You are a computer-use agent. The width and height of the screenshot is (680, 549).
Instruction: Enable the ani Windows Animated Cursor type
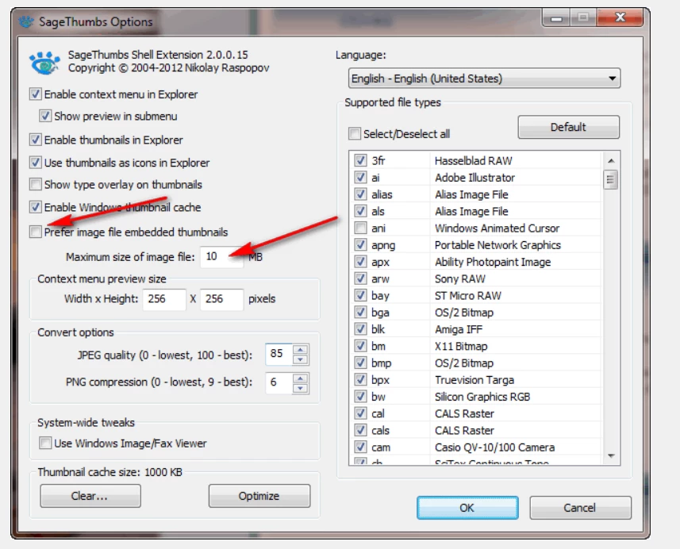[x=360, y=228]
